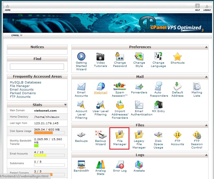Open User Level Filtering
The height and width of the screenshot is (179, 214).
pos(101,109)
